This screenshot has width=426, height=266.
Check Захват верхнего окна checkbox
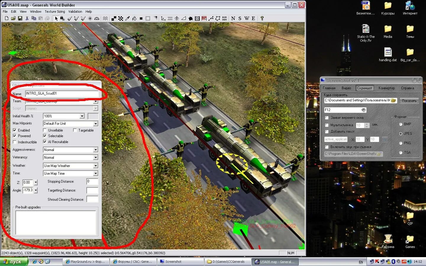pos(327,118)
